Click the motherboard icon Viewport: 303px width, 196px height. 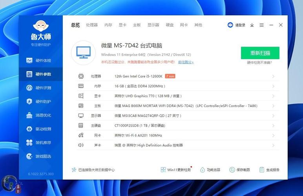[x=81, y=106]
